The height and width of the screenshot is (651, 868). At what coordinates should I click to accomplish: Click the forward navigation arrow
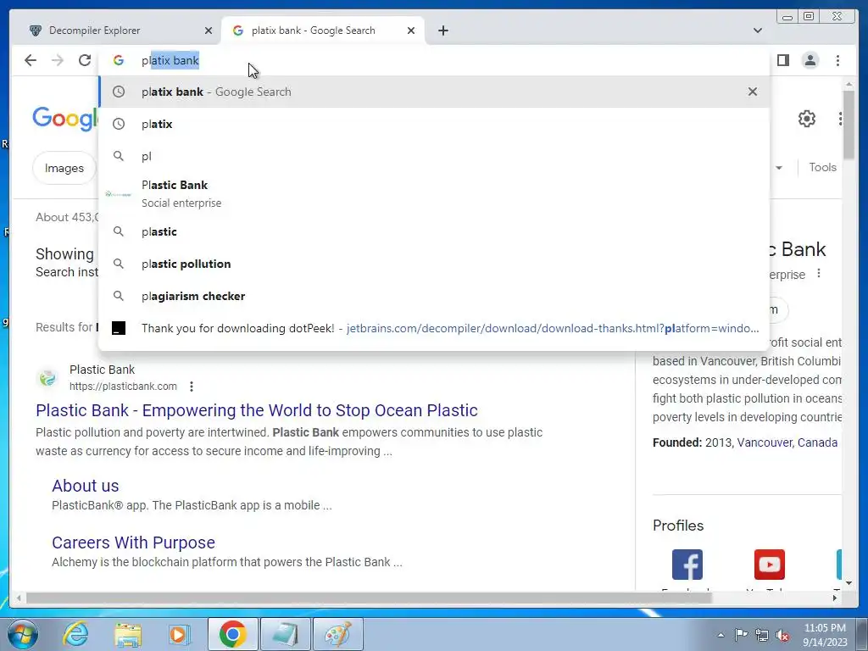pyautogui.click(x=57, y=60)
